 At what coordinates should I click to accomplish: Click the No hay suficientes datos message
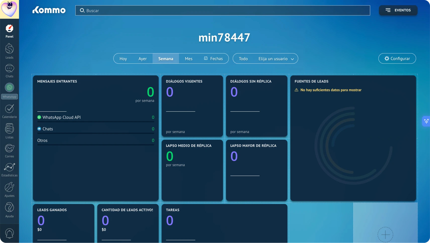point(331,90)
